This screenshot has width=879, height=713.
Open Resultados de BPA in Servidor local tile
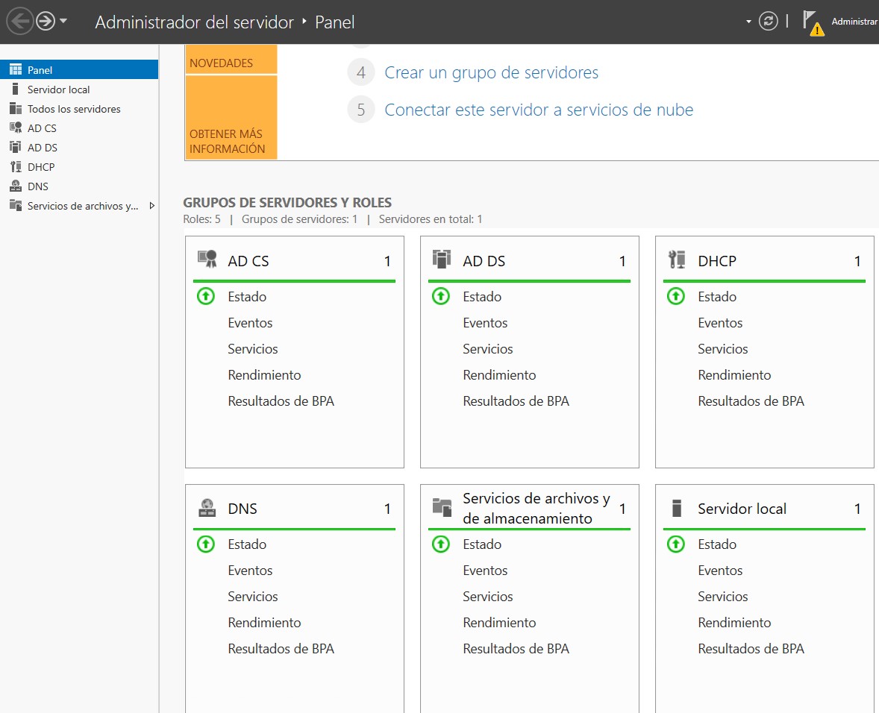pos(751,649)
